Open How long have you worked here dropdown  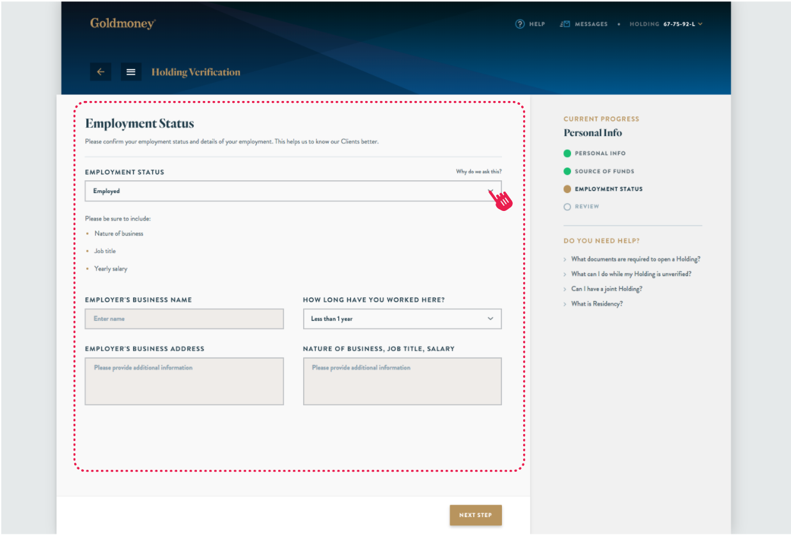click(x=402, y=318)
